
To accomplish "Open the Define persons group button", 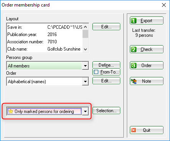I will (x=106, y=65).
